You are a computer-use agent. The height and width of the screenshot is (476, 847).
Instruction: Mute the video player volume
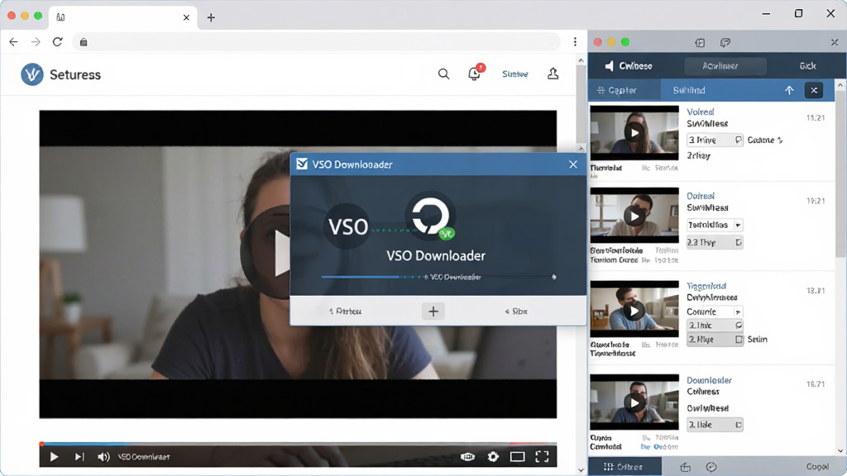pyautogui.click(x=103, y=457)
